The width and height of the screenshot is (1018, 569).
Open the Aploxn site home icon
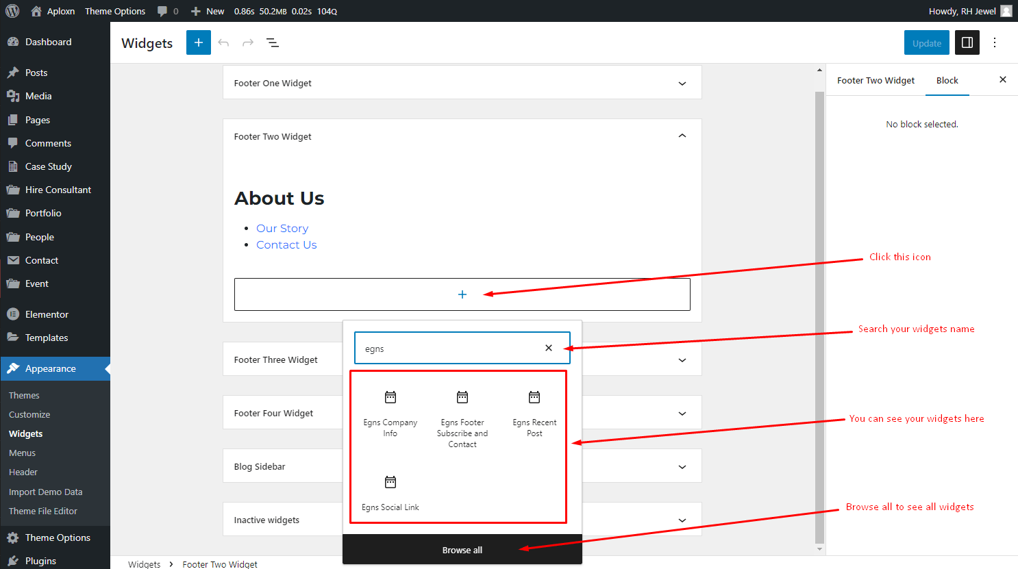click(36, 11)
